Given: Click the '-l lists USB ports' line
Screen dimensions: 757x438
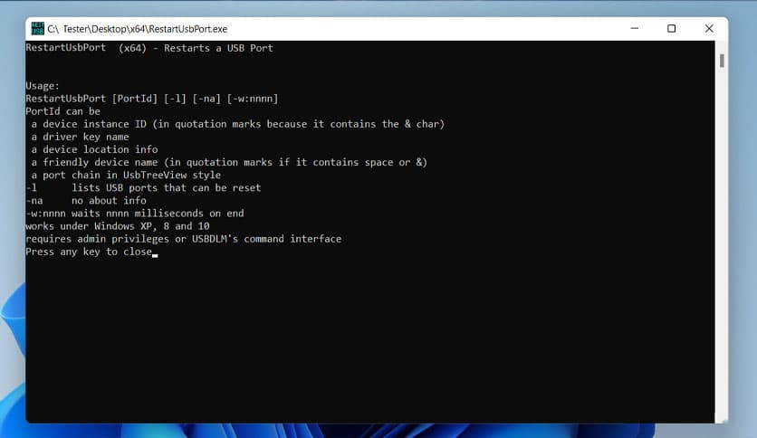Looking at the screenshot, I should pyautogui.click(x=143, y=187).
